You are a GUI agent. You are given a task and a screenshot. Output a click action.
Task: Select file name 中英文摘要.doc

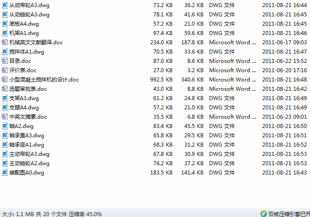[x=28, y=116]
